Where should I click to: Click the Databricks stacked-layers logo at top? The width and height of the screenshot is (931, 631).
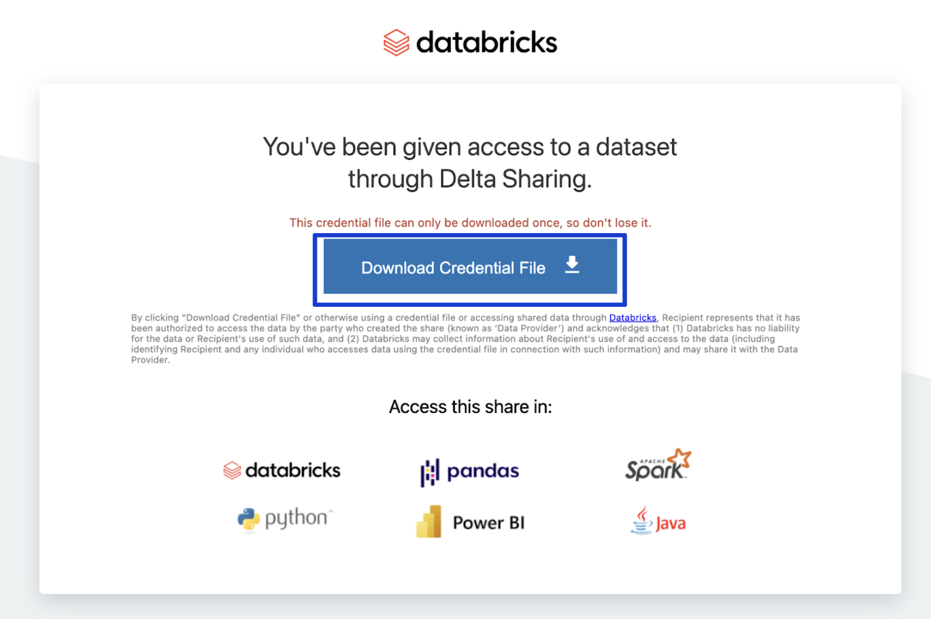point(396,42)
